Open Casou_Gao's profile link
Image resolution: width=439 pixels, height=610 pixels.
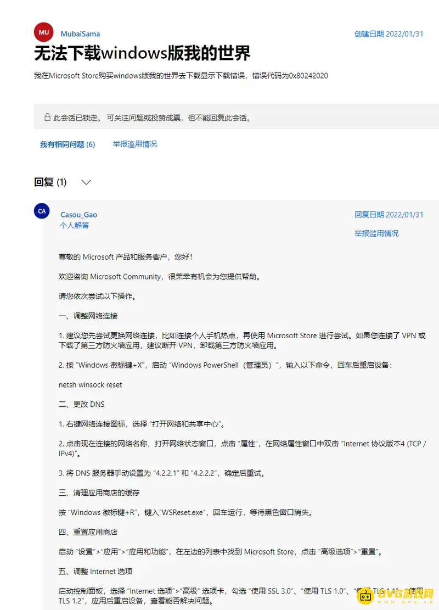pyautogui.click(x=78, y=215)
